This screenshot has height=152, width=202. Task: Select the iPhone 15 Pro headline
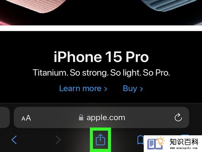tap(101, 57)
